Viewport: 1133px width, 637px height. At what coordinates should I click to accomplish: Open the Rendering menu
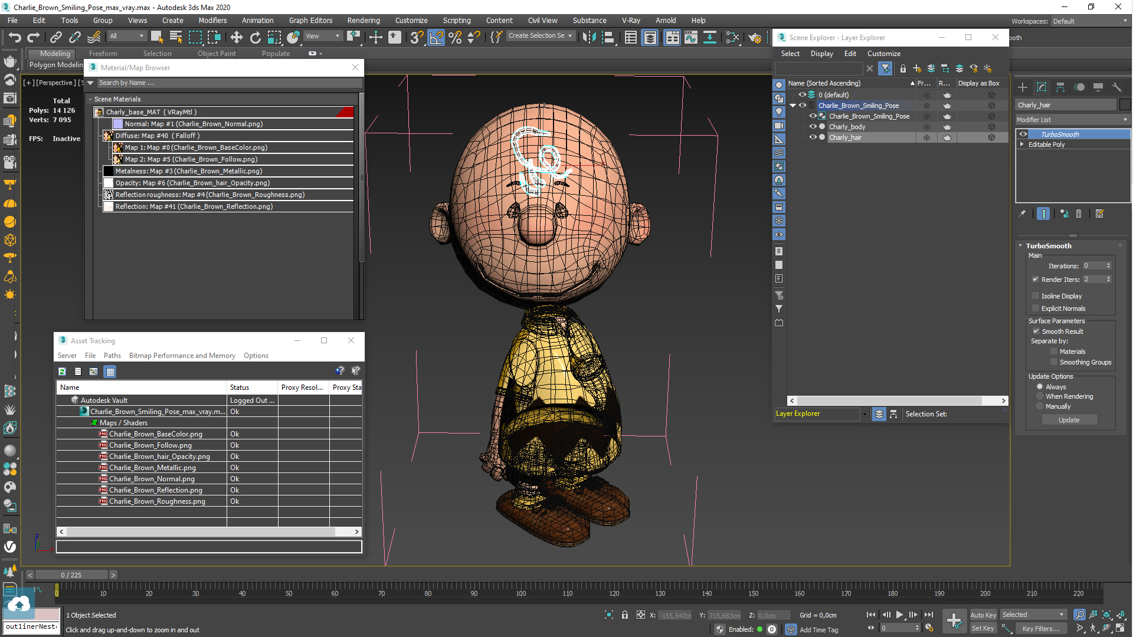pos(364,20)
